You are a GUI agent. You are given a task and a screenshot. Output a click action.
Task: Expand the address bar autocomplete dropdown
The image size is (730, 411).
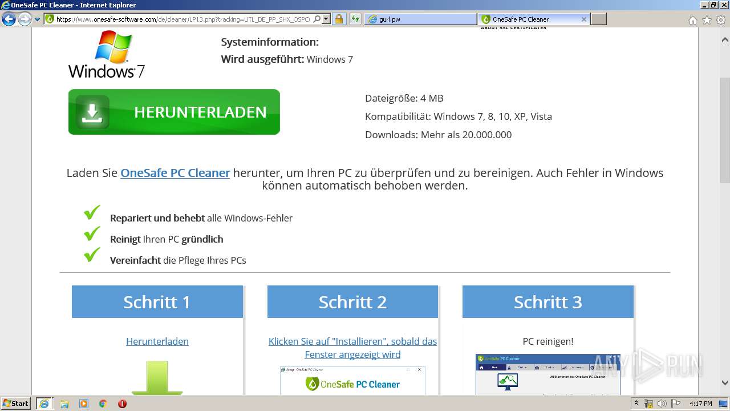[326, 19]
